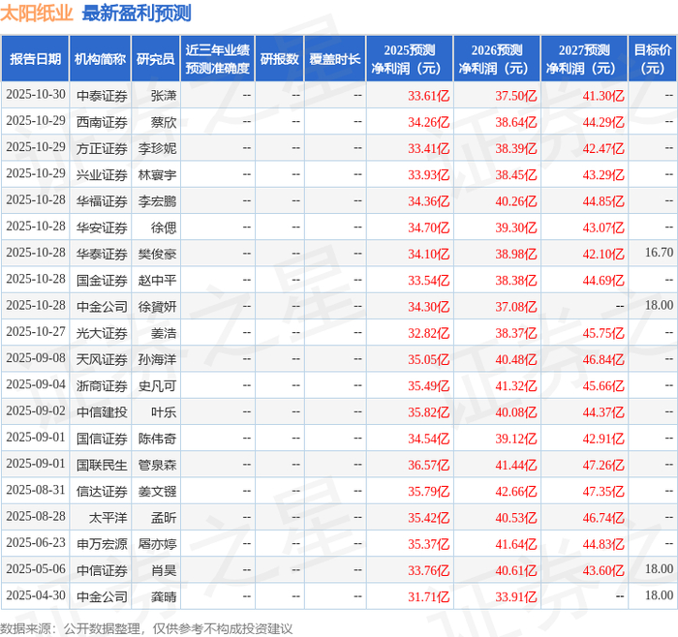Image resolution: width=678 pixels, height=637 pixels.
Task: Click the 方正证券 institution cell
Action: [102, 148]
